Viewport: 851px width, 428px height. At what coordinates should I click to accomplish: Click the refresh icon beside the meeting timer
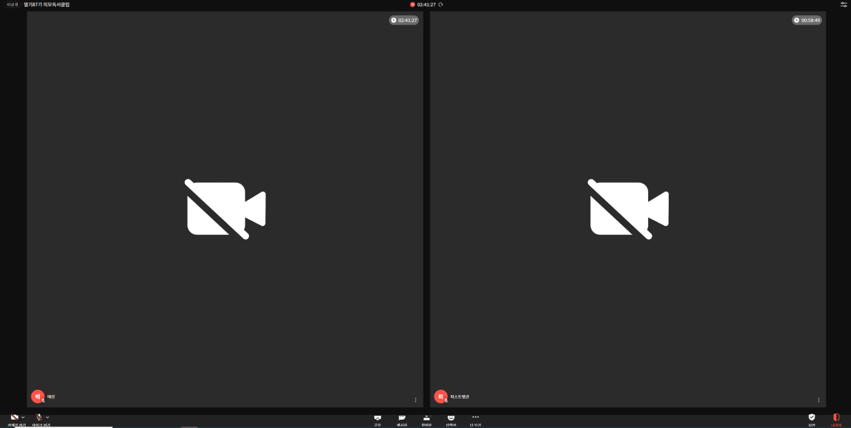pos(441,4)
